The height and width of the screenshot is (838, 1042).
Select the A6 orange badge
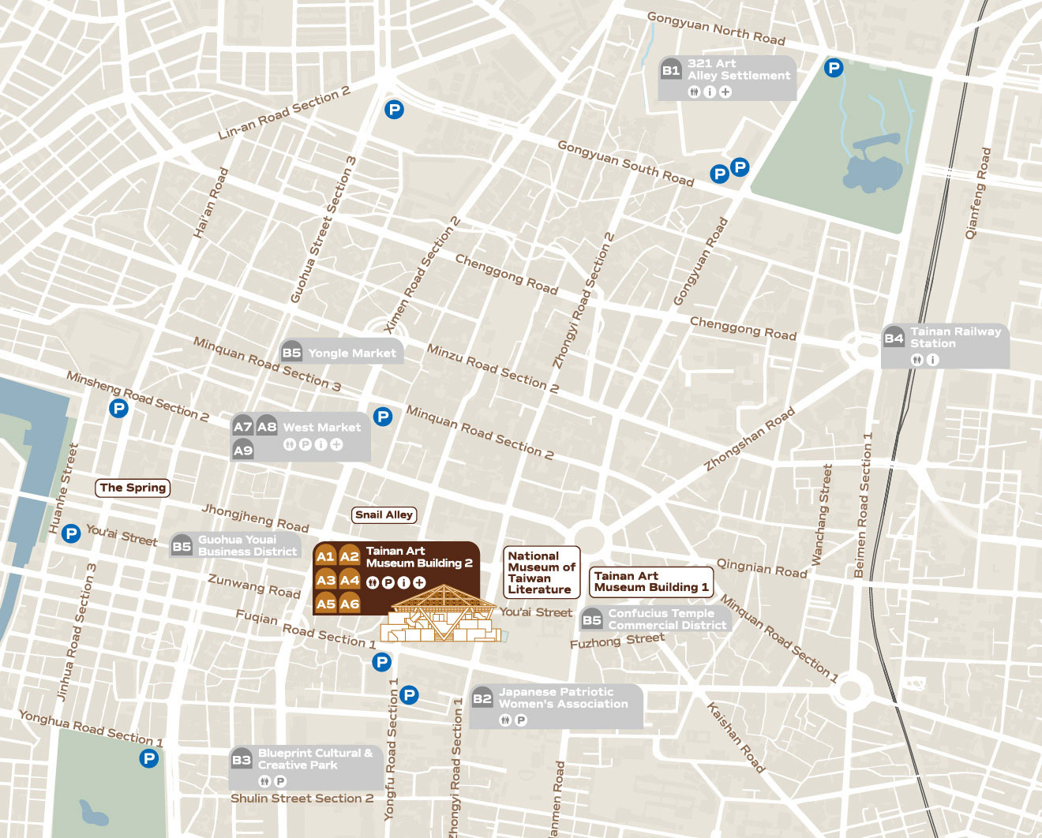pyautogui.click(x=350, y=604)
